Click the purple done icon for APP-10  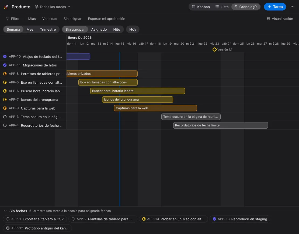click(5, 56)
